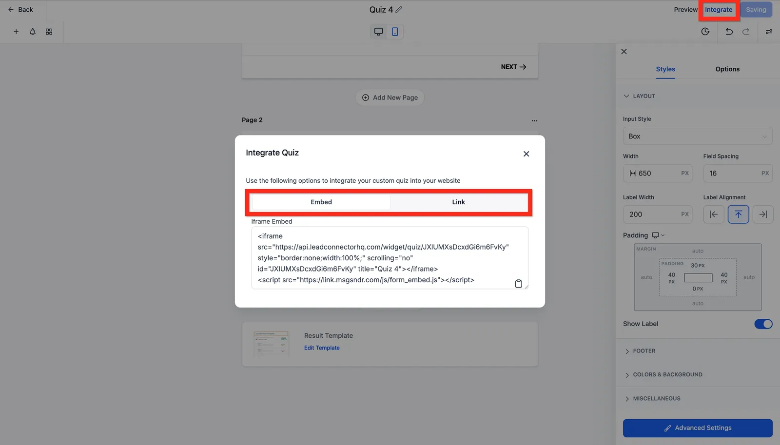
Task: Close the right styles panel
Action: click(x=624, y=52)
